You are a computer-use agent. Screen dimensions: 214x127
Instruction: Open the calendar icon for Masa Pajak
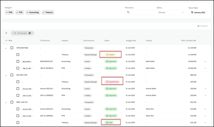[x=192, y=12]
